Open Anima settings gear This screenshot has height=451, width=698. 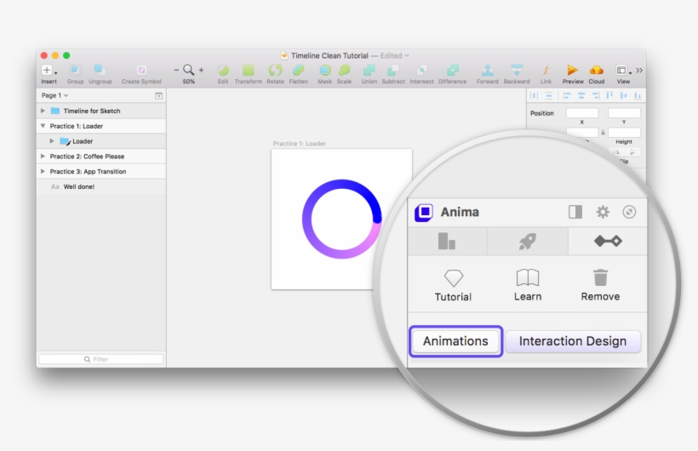(x=603, y=212)
